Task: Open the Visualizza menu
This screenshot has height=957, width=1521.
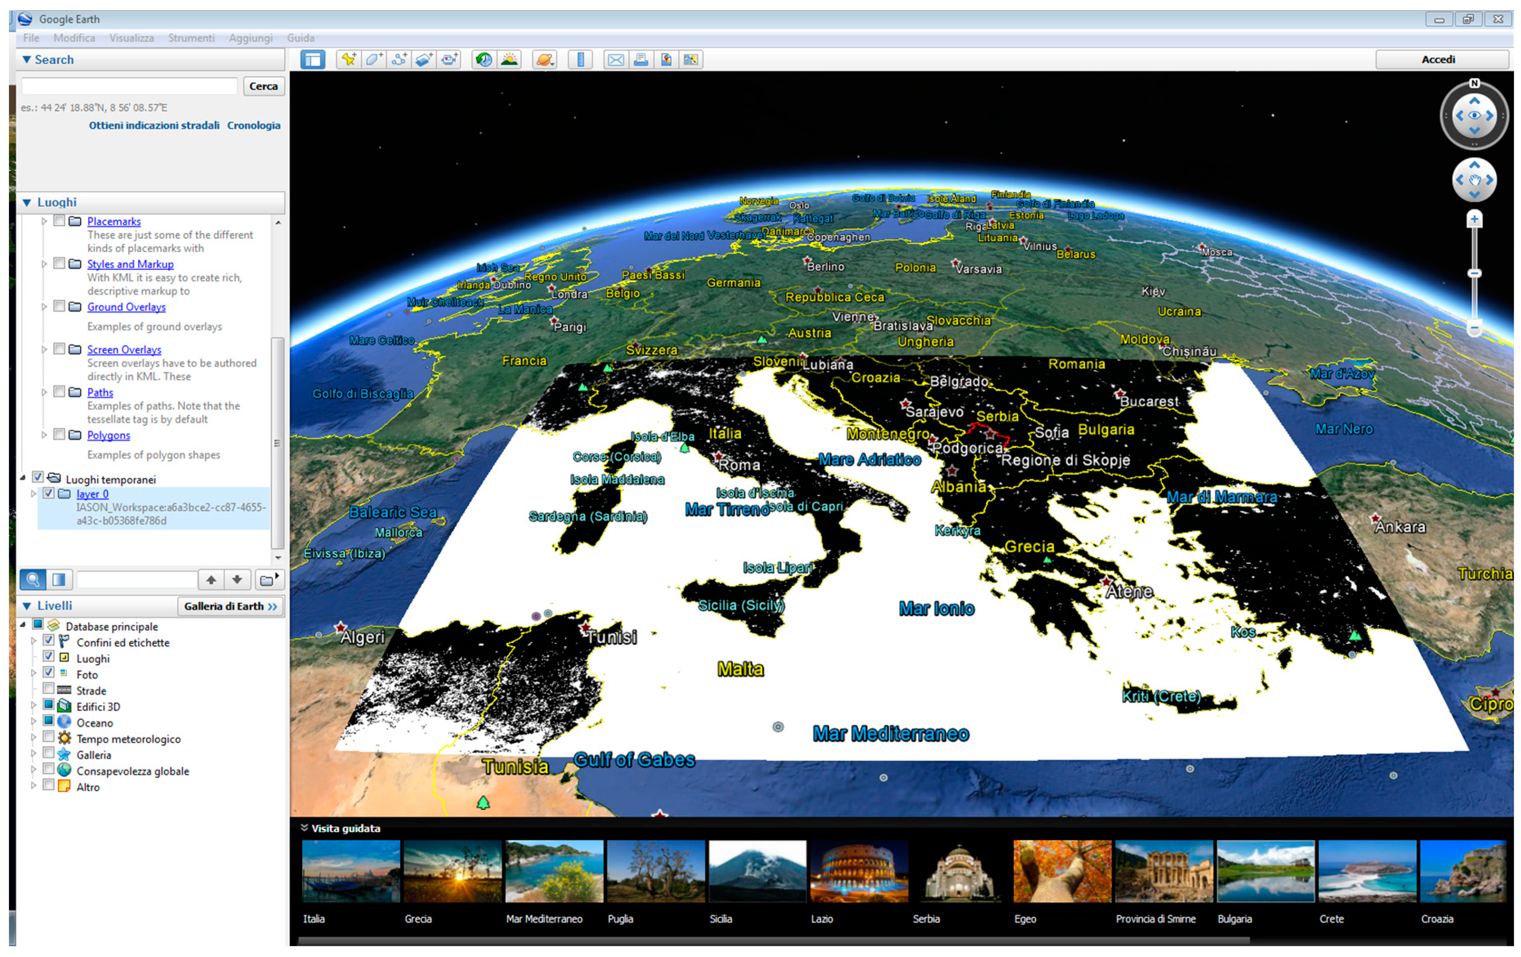Action: tap(132, 38)
